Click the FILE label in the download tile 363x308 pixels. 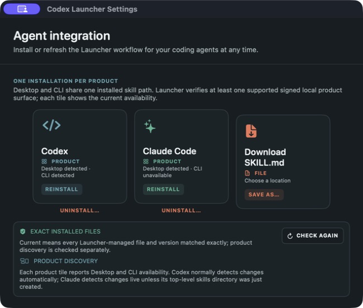click(260, 173)
